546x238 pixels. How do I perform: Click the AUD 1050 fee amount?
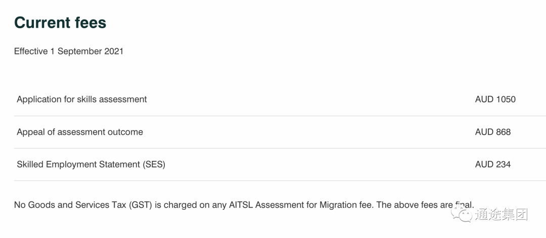tap(495, 99)
